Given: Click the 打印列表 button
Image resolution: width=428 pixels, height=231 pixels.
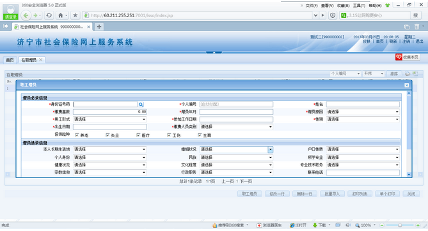Looking at the screenshot, I should point(360,194).
